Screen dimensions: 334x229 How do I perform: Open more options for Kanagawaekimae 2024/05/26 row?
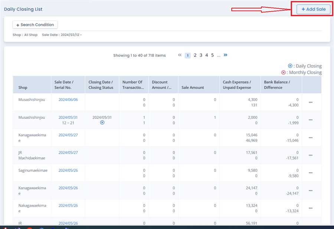(311, 190)
